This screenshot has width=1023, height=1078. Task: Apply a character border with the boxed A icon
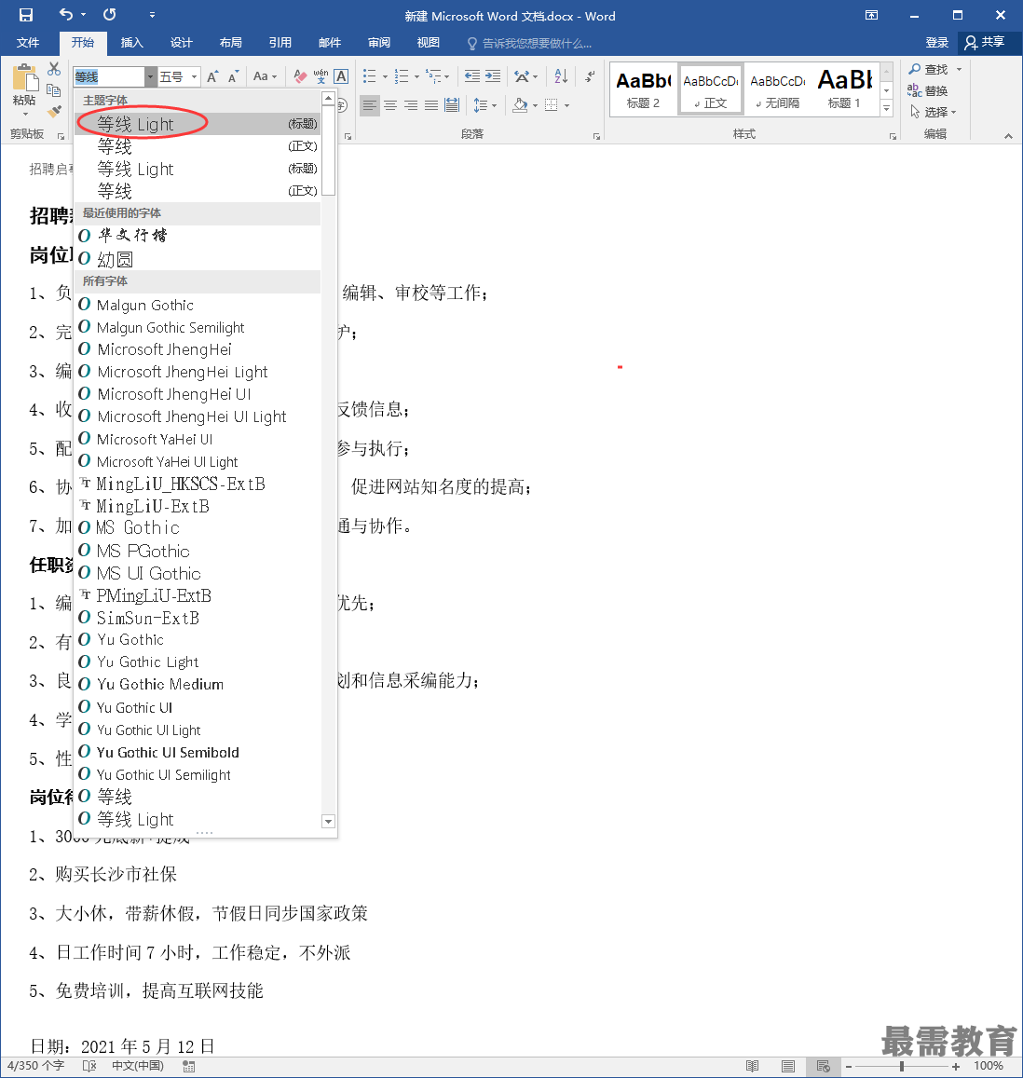coord(341,76)
